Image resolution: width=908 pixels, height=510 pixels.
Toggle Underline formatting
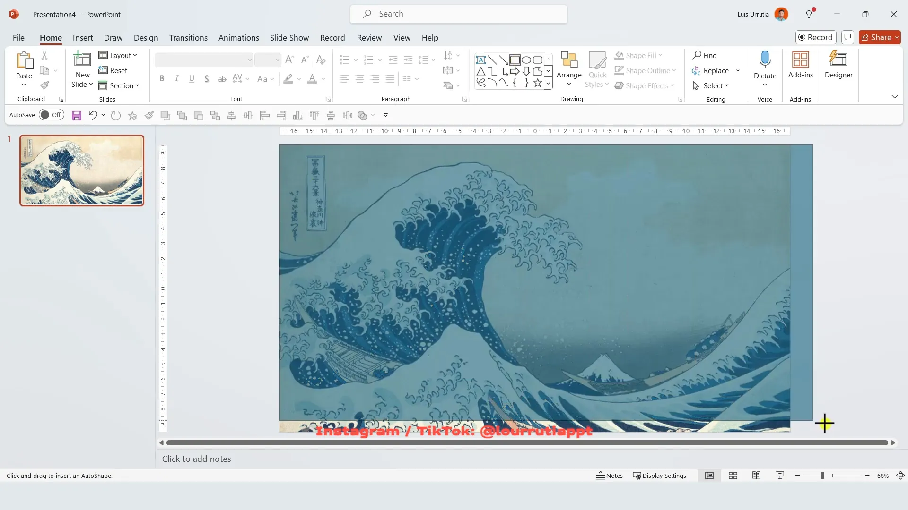pyautogui.click(x=192, y=79)
